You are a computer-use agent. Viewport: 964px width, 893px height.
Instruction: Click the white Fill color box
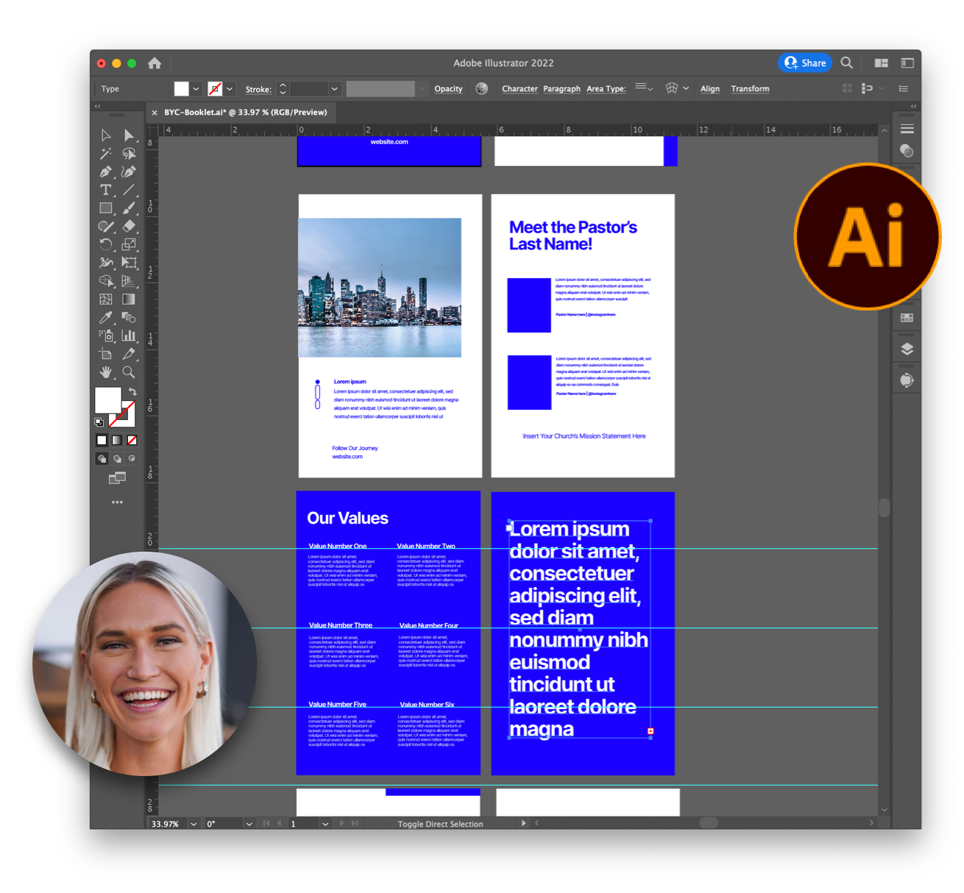107,400
